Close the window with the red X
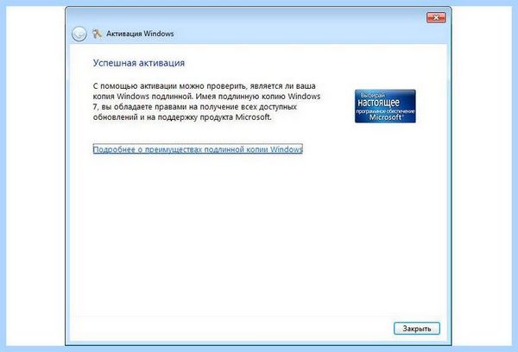The image size is (518, 352). coord(436,17)
